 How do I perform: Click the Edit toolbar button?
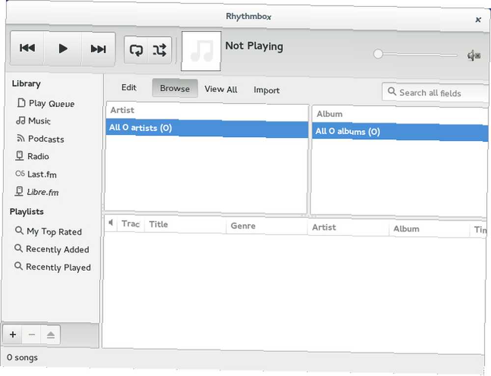(129, 87)
